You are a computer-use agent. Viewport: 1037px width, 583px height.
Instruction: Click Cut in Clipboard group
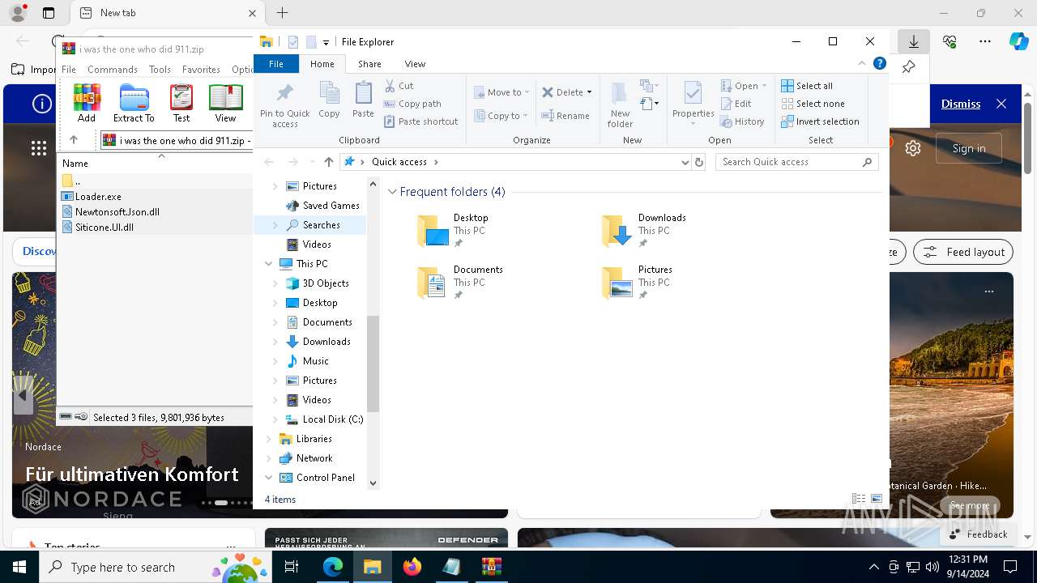(x=399, y=86)
